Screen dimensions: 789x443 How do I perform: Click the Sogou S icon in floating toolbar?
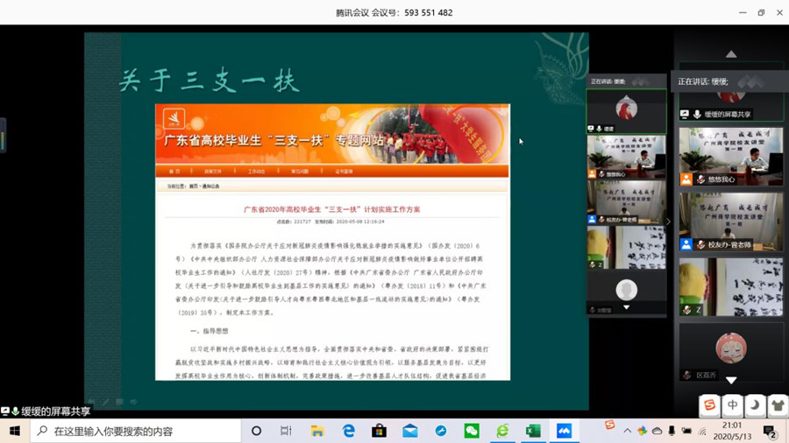point(710,405)
